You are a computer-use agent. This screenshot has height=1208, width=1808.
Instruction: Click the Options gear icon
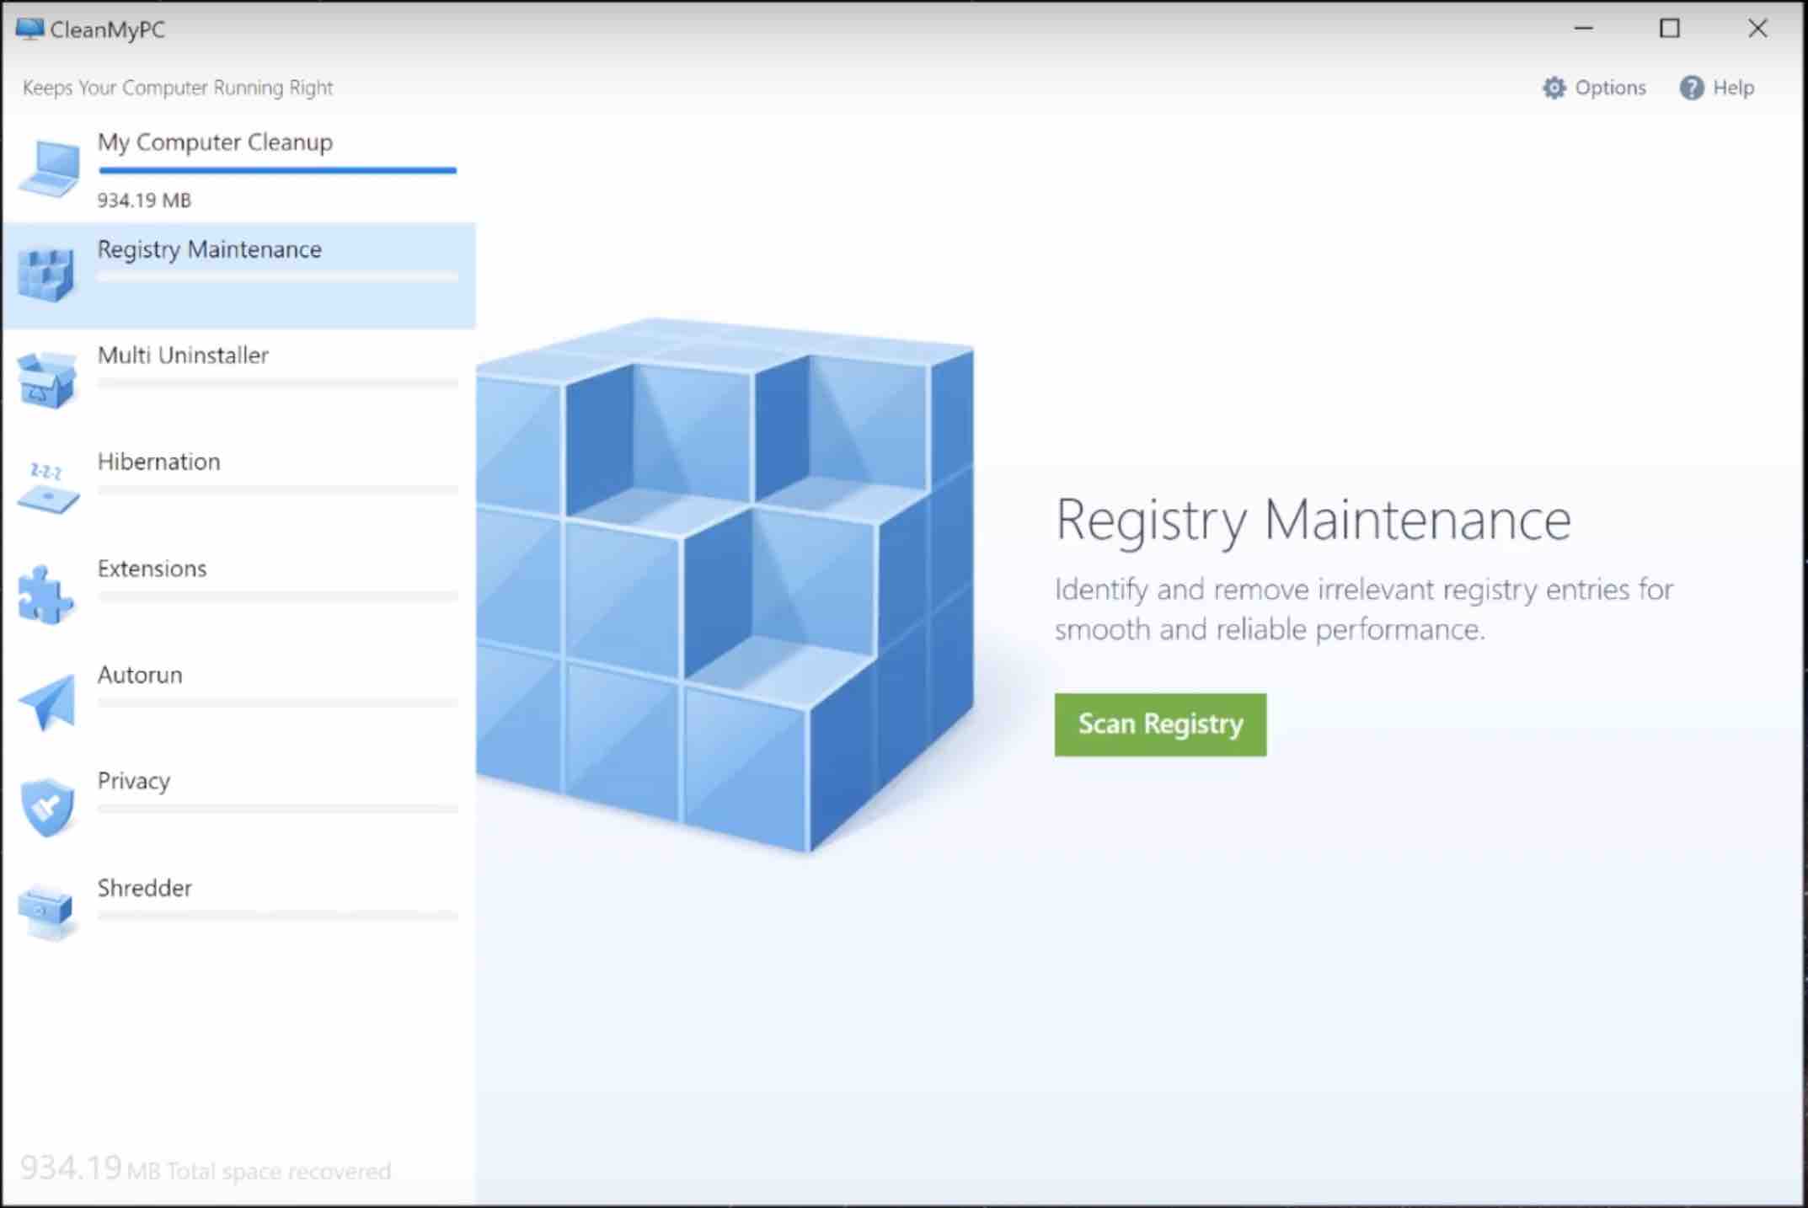[x=1554, y=88]
